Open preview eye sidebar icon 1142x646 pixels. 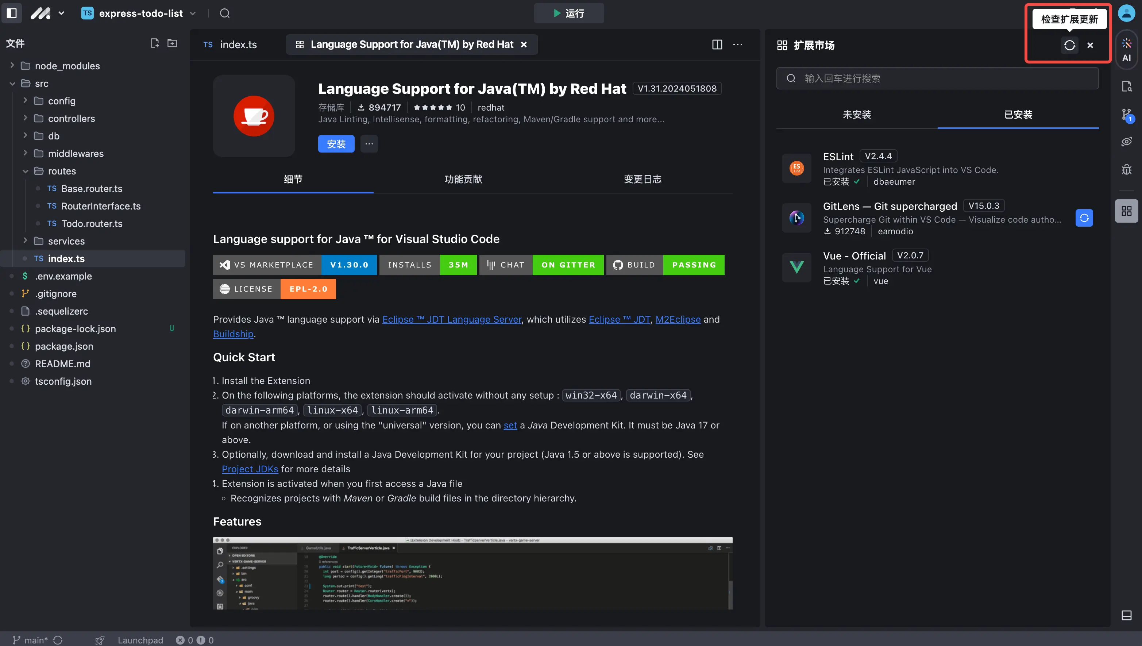[x=1126, y=142]
